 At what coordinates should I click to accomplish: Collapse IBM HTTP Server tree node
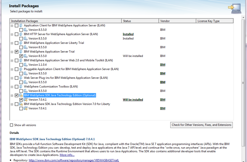coord(12,35)
